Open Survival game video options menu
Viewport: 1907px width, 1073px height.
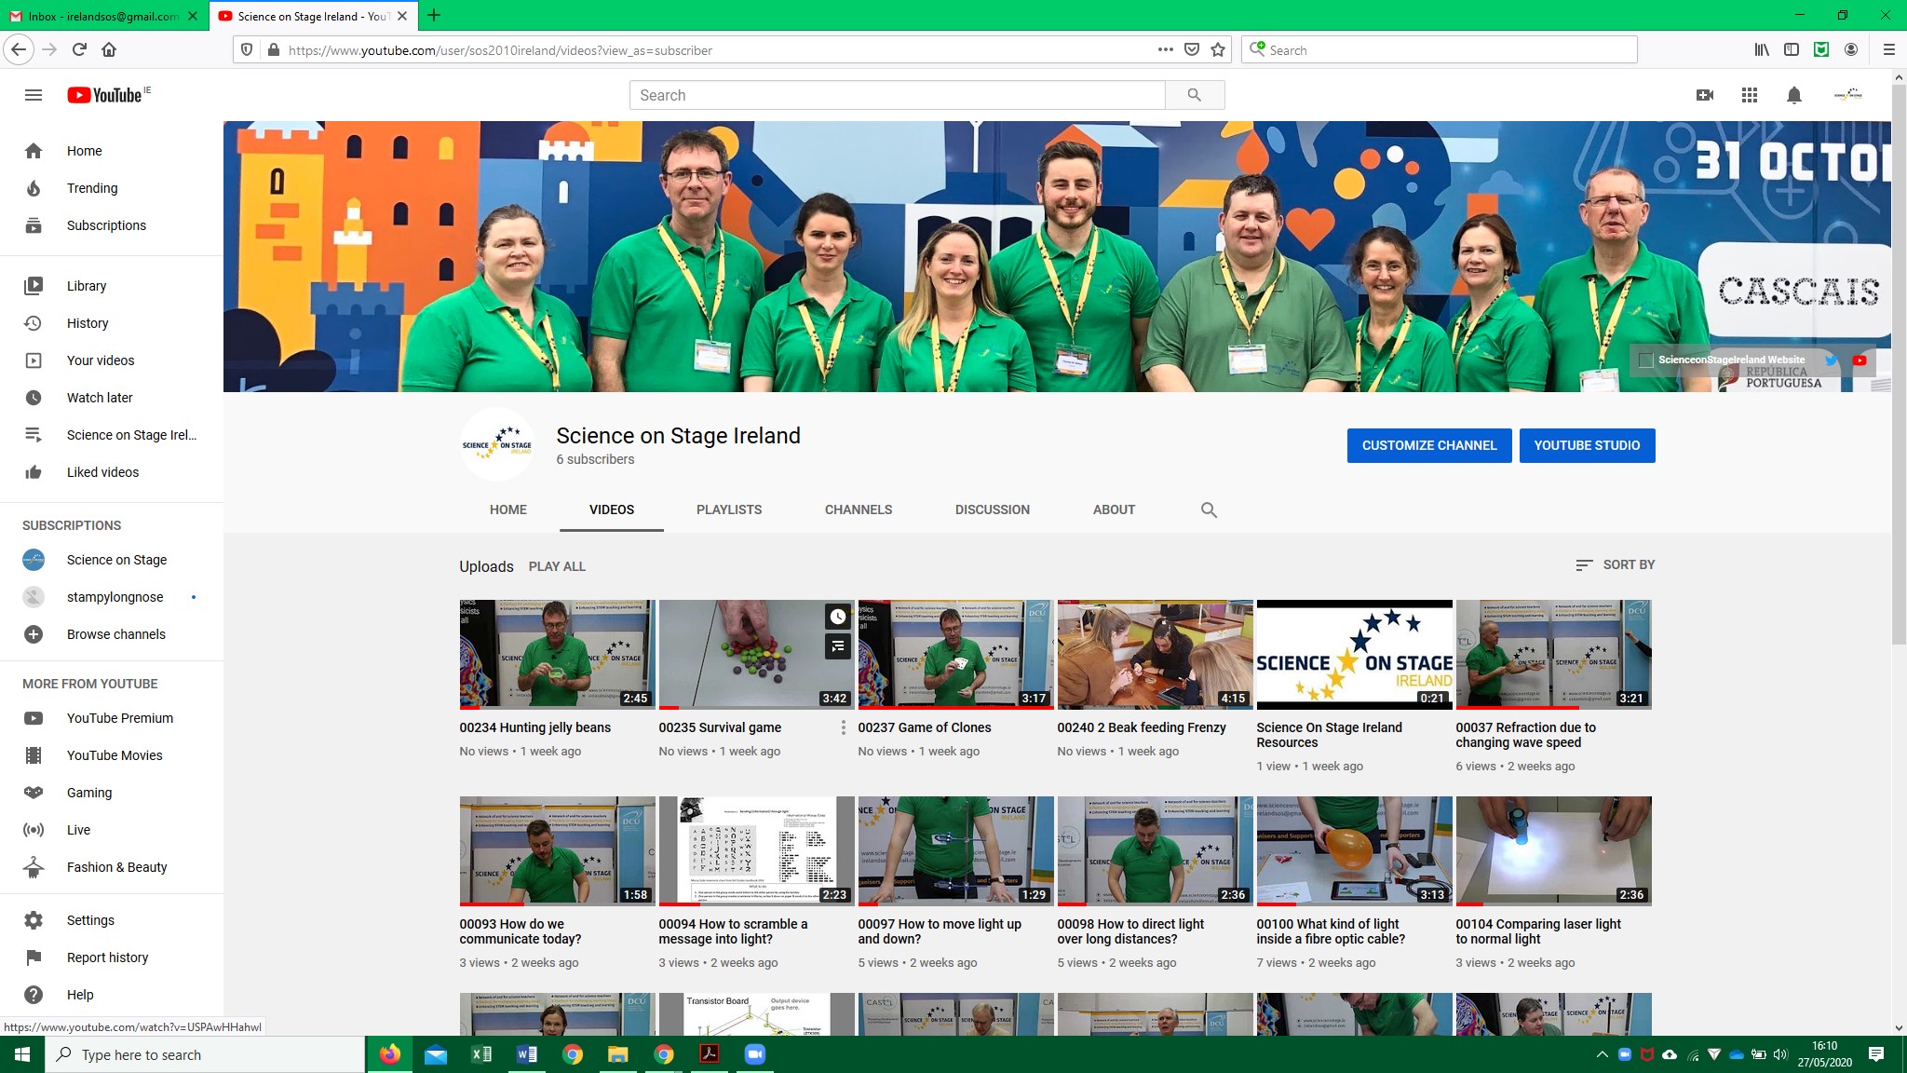pos(844,727)
